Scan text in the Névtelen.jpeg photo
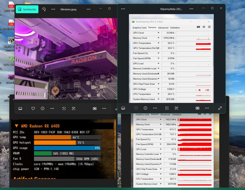Image resolution: width=245 pixels, height=190 pixels. pyautogui.click(x=73, y=109)
